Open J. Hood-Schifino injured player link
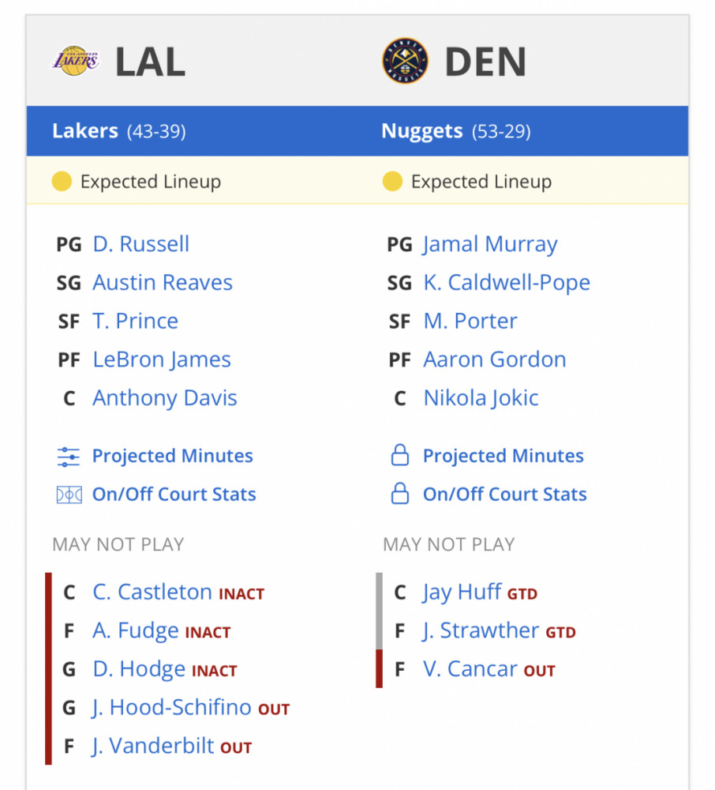The height and width of the screenshot is (790, 715). [171, 707]
